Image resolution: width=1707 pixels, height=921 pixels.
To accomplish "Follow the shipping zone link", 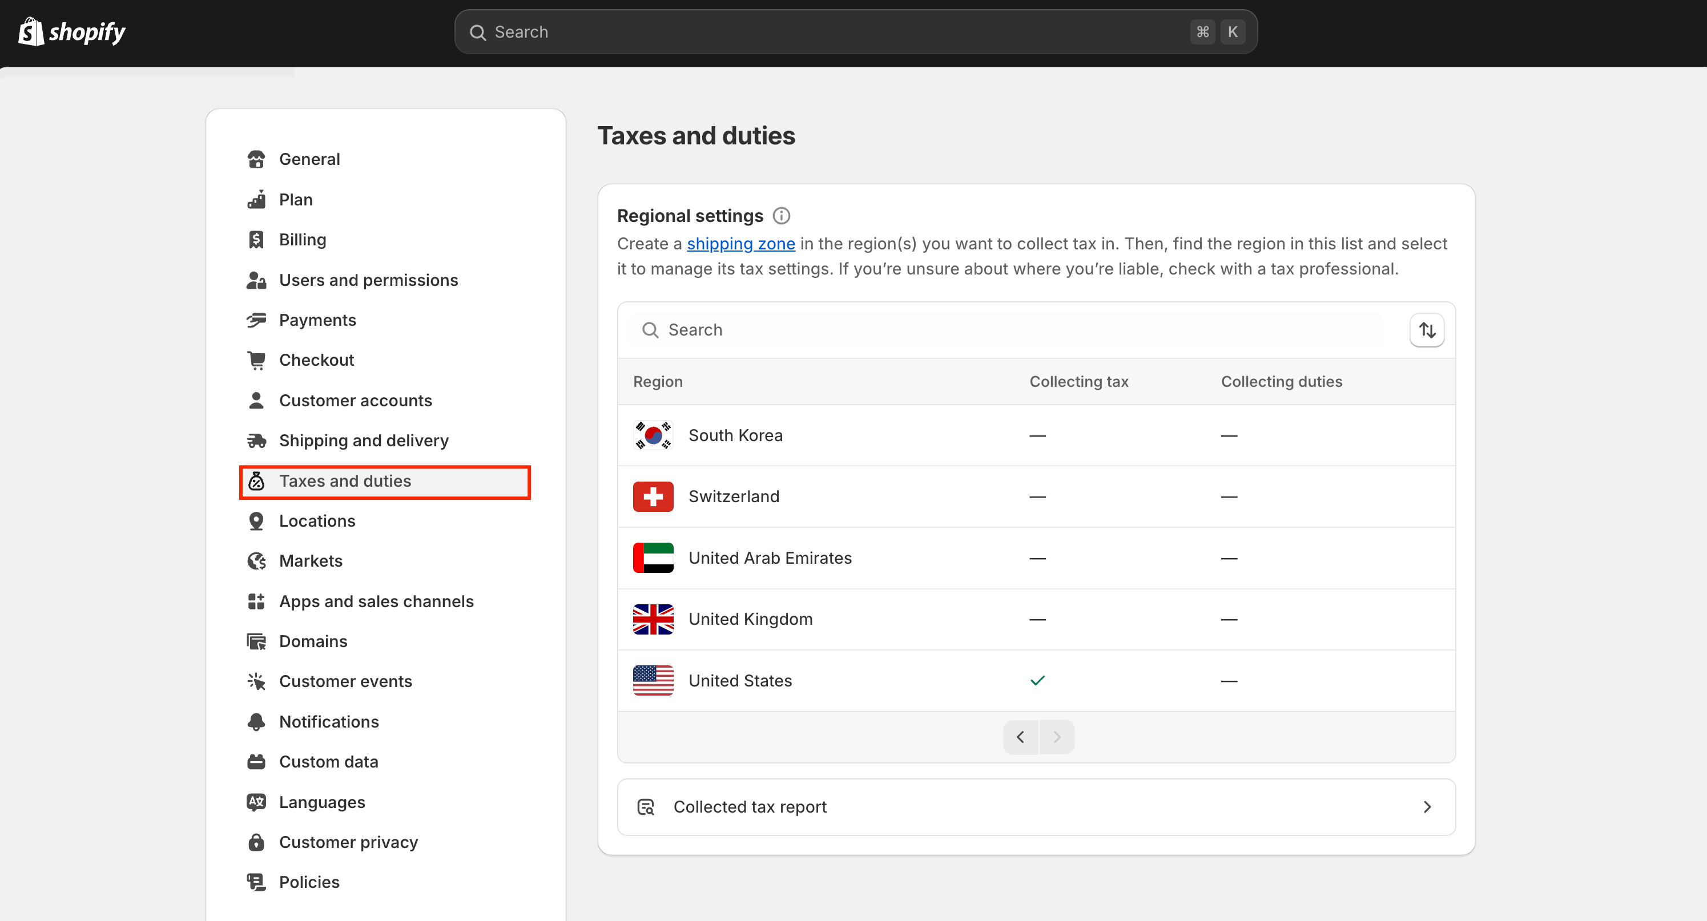I will [x=740, y=244].
